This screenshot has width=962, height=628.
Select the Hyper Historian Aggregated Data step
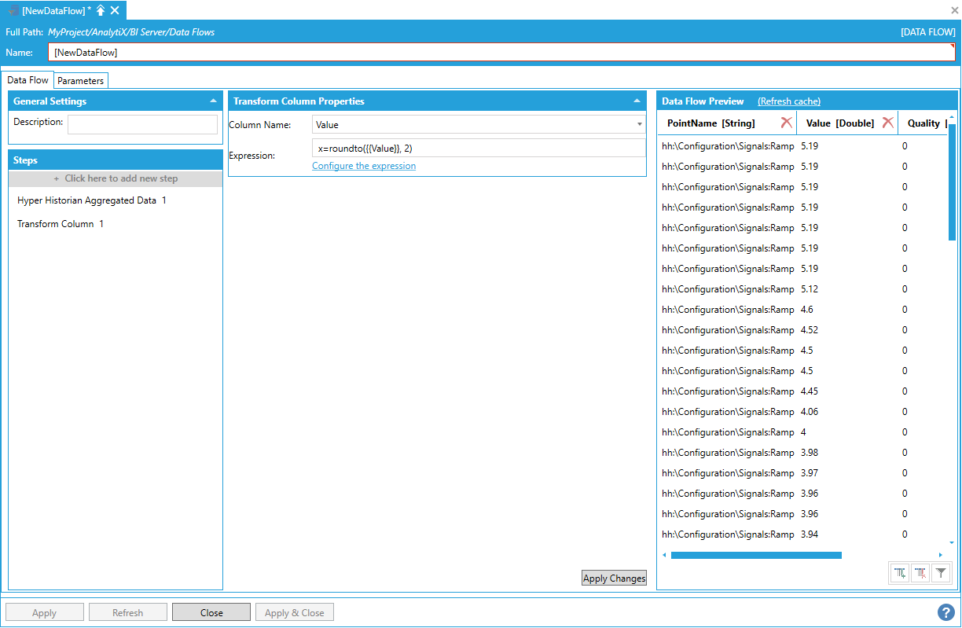tap(91, 200)
